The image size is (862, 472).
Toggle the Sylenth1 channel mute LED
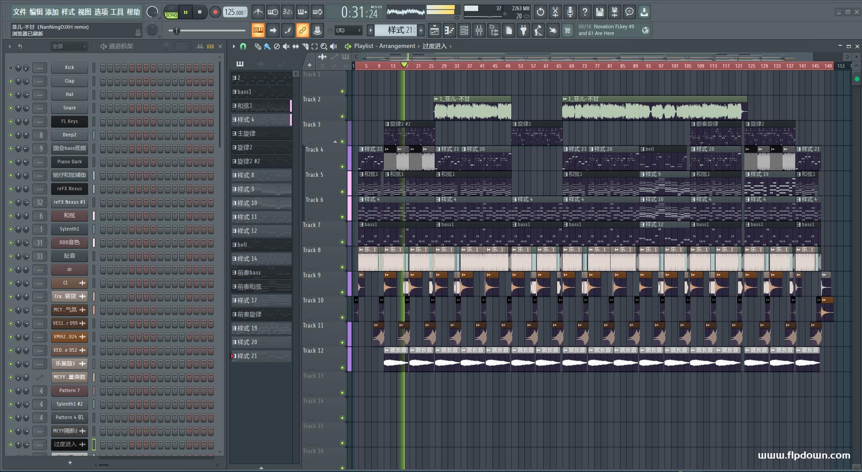11,229
